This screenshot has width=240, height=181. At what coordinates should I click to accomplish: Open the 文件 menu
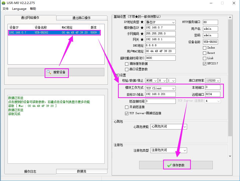tap(6, 9)
